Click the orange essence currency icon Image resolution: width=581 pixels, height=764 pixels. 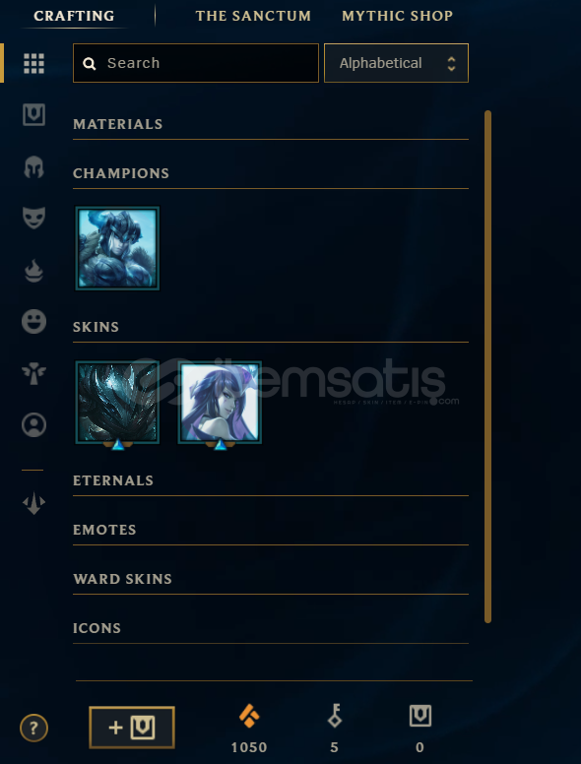pos(249,716)
